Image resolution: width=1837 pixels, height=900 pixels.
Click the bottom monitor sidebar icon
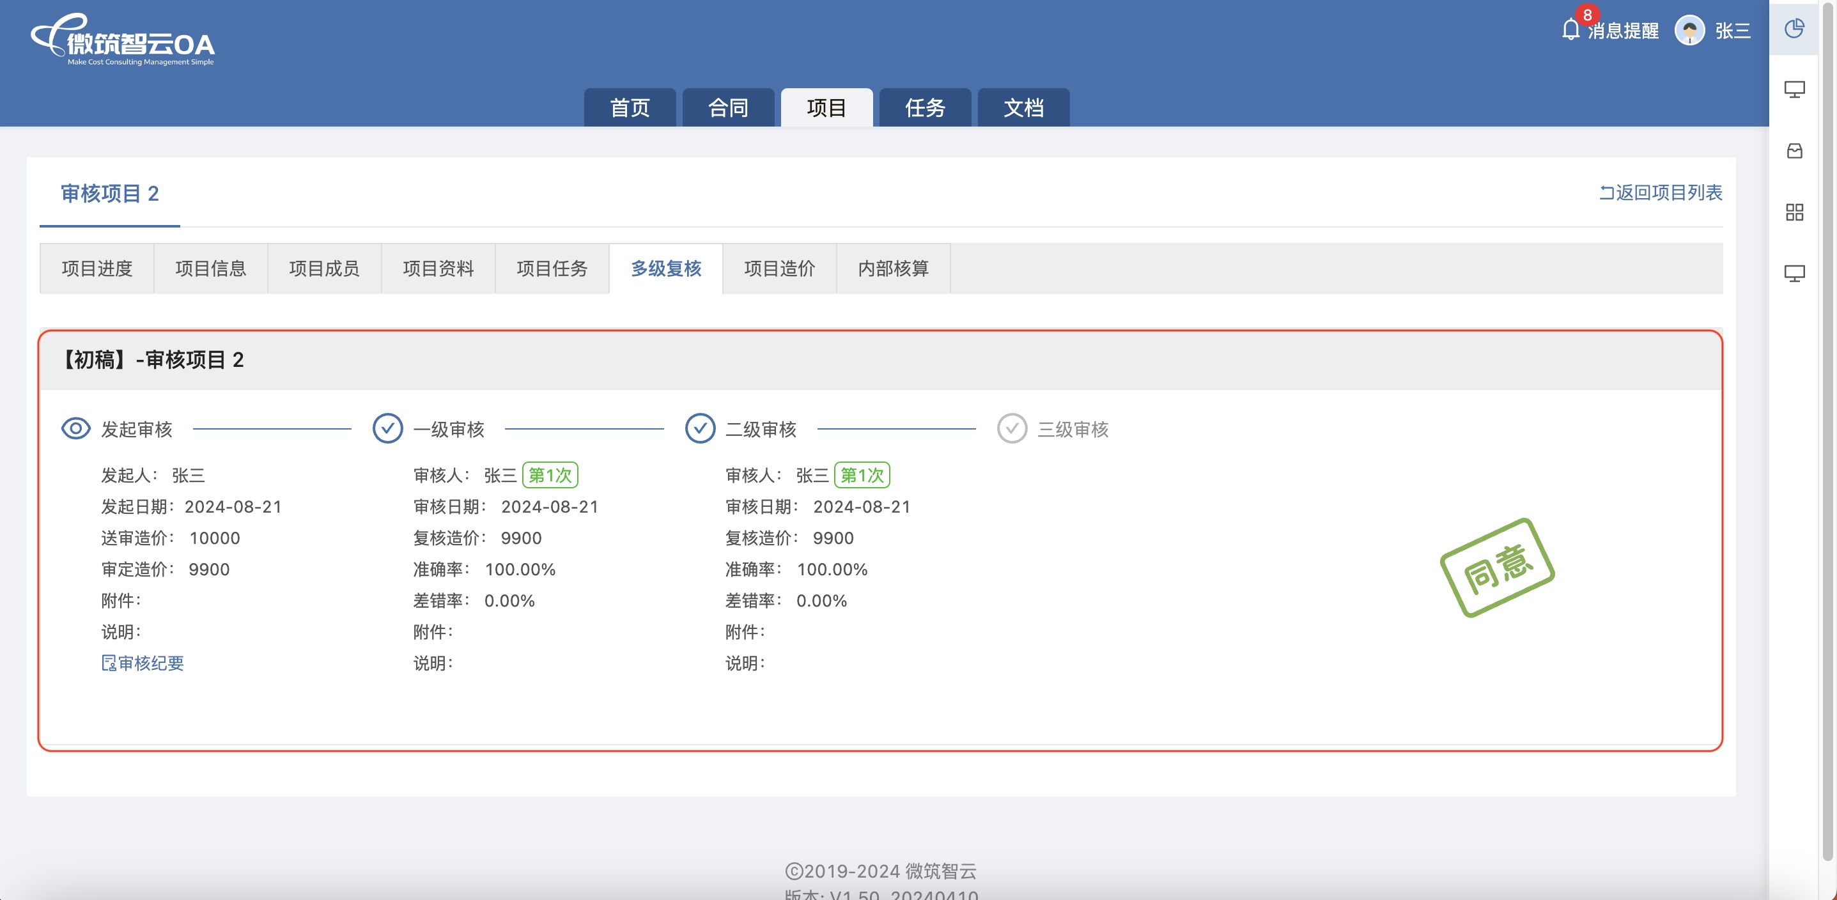(x=1794, y=274)
